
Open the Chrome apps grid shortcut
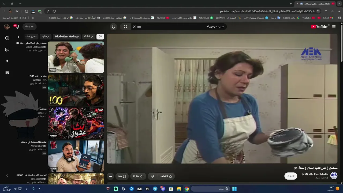tap(339, 18)
